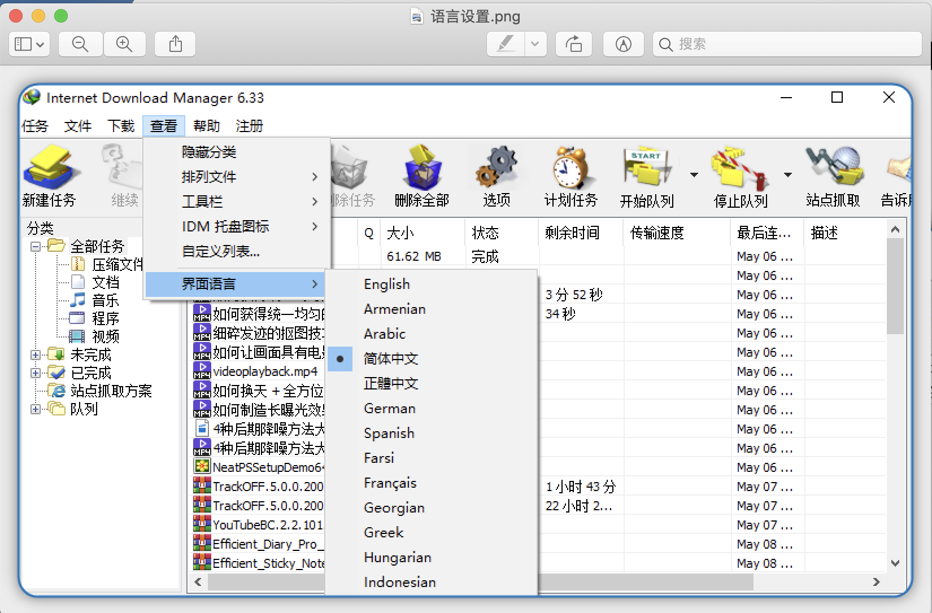
Task: Click the Preview zoom in button
Action: tap(124, 44)
